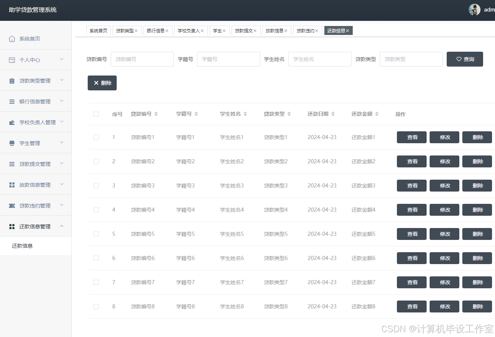Screen dimensions: 495x337
Task: Click the bulk 删除 button above table
Action: tap(102, 83)
